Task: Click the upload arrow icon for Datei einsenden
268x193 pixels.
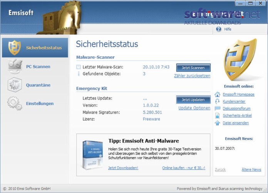Action: tap(218, 123)
